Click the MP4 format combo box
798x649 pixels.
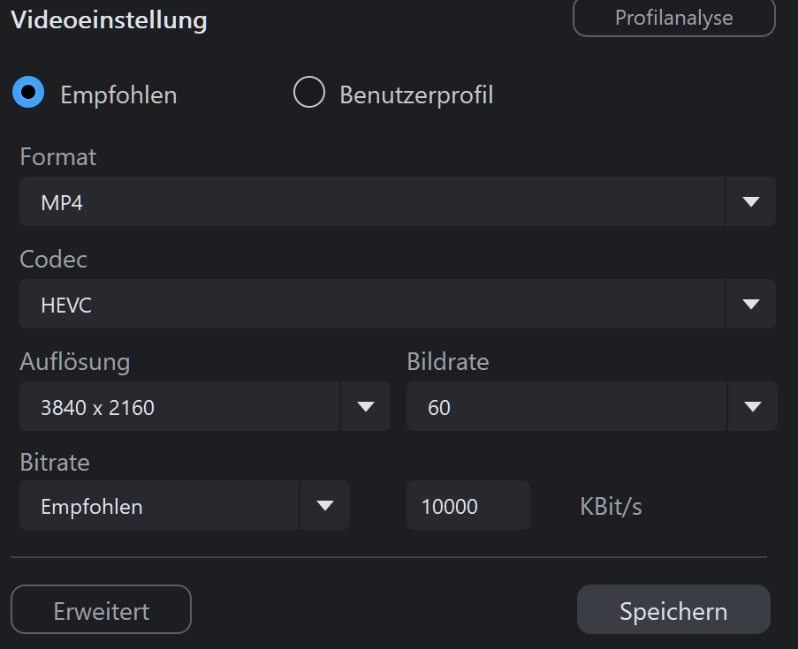pyautogui.click(x=371, y=202)
